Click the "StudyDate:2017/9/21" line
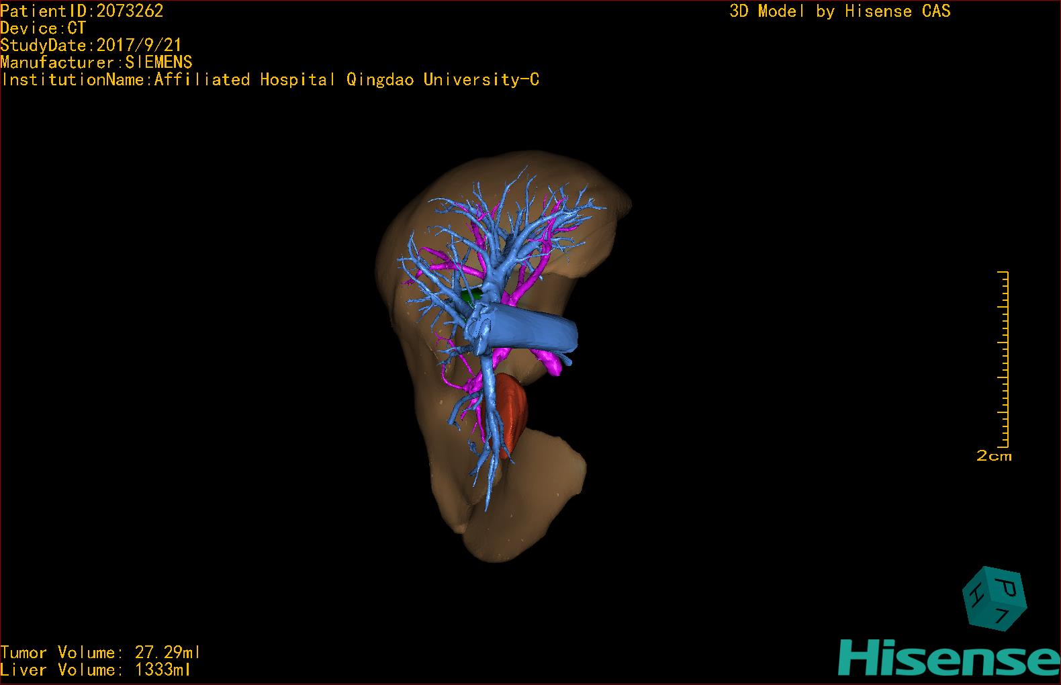1061x685 pixels. coord(91,45)
